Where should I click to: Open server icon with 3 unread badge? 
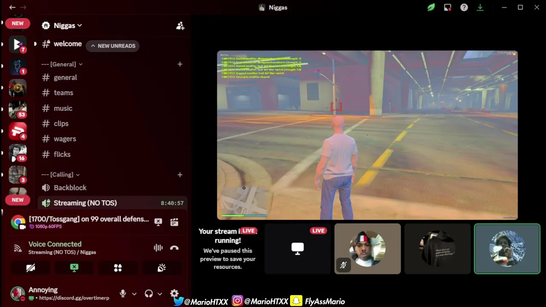[x=17, y=175]
